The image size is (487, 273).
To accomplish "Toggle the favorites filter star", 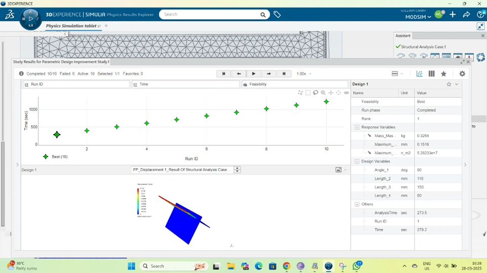I will (x=443, y=73).
